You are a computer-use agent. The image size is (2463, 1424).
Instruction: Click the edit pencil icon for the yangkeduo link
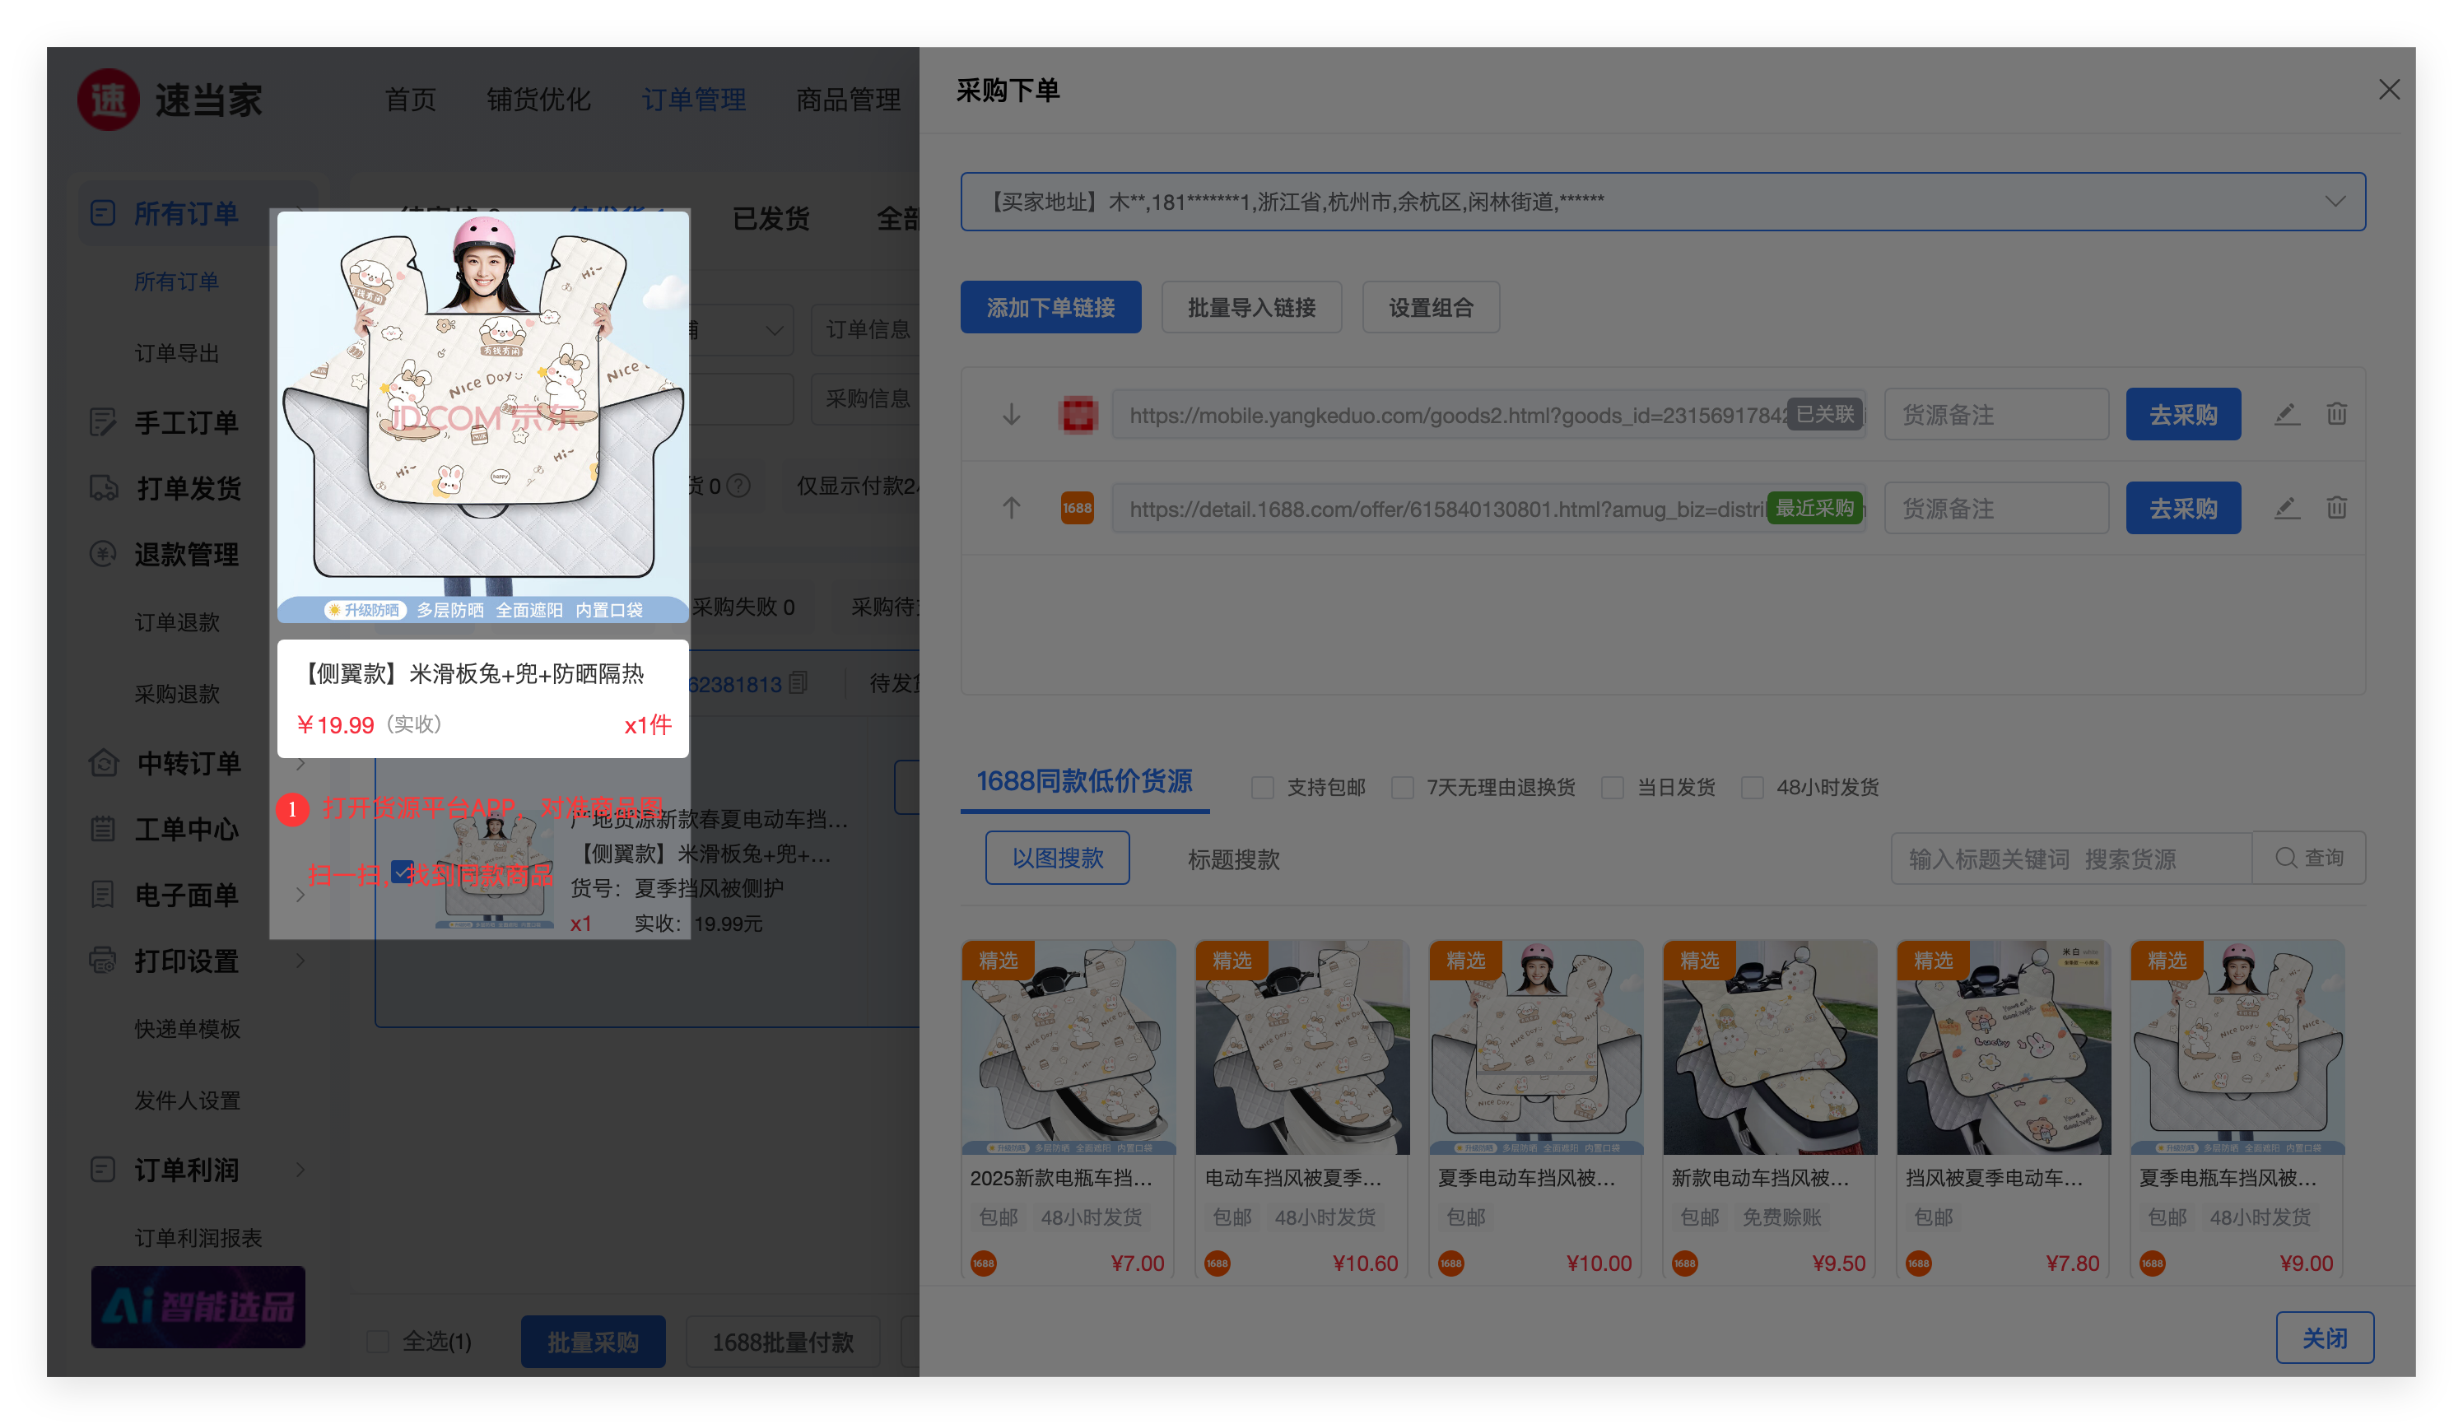pyautogui.click(x=2286, y=414)
